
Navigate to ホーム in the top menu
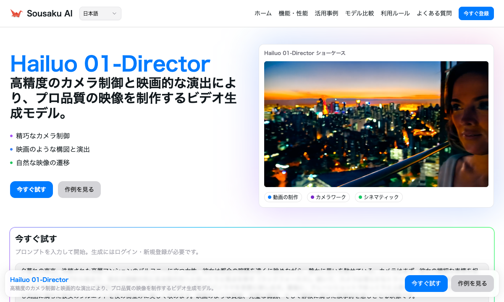[262, 13]
